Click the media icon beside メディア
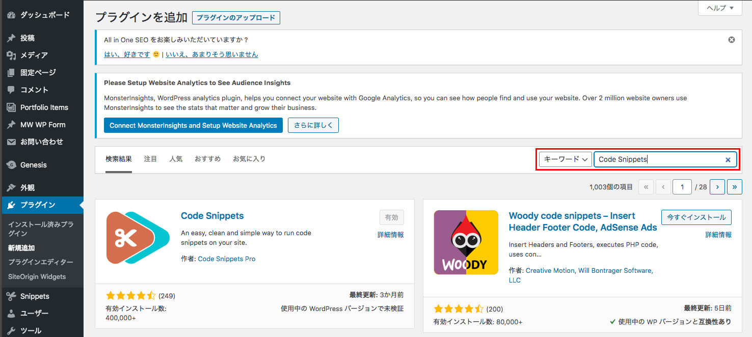 tap(11, 55)
